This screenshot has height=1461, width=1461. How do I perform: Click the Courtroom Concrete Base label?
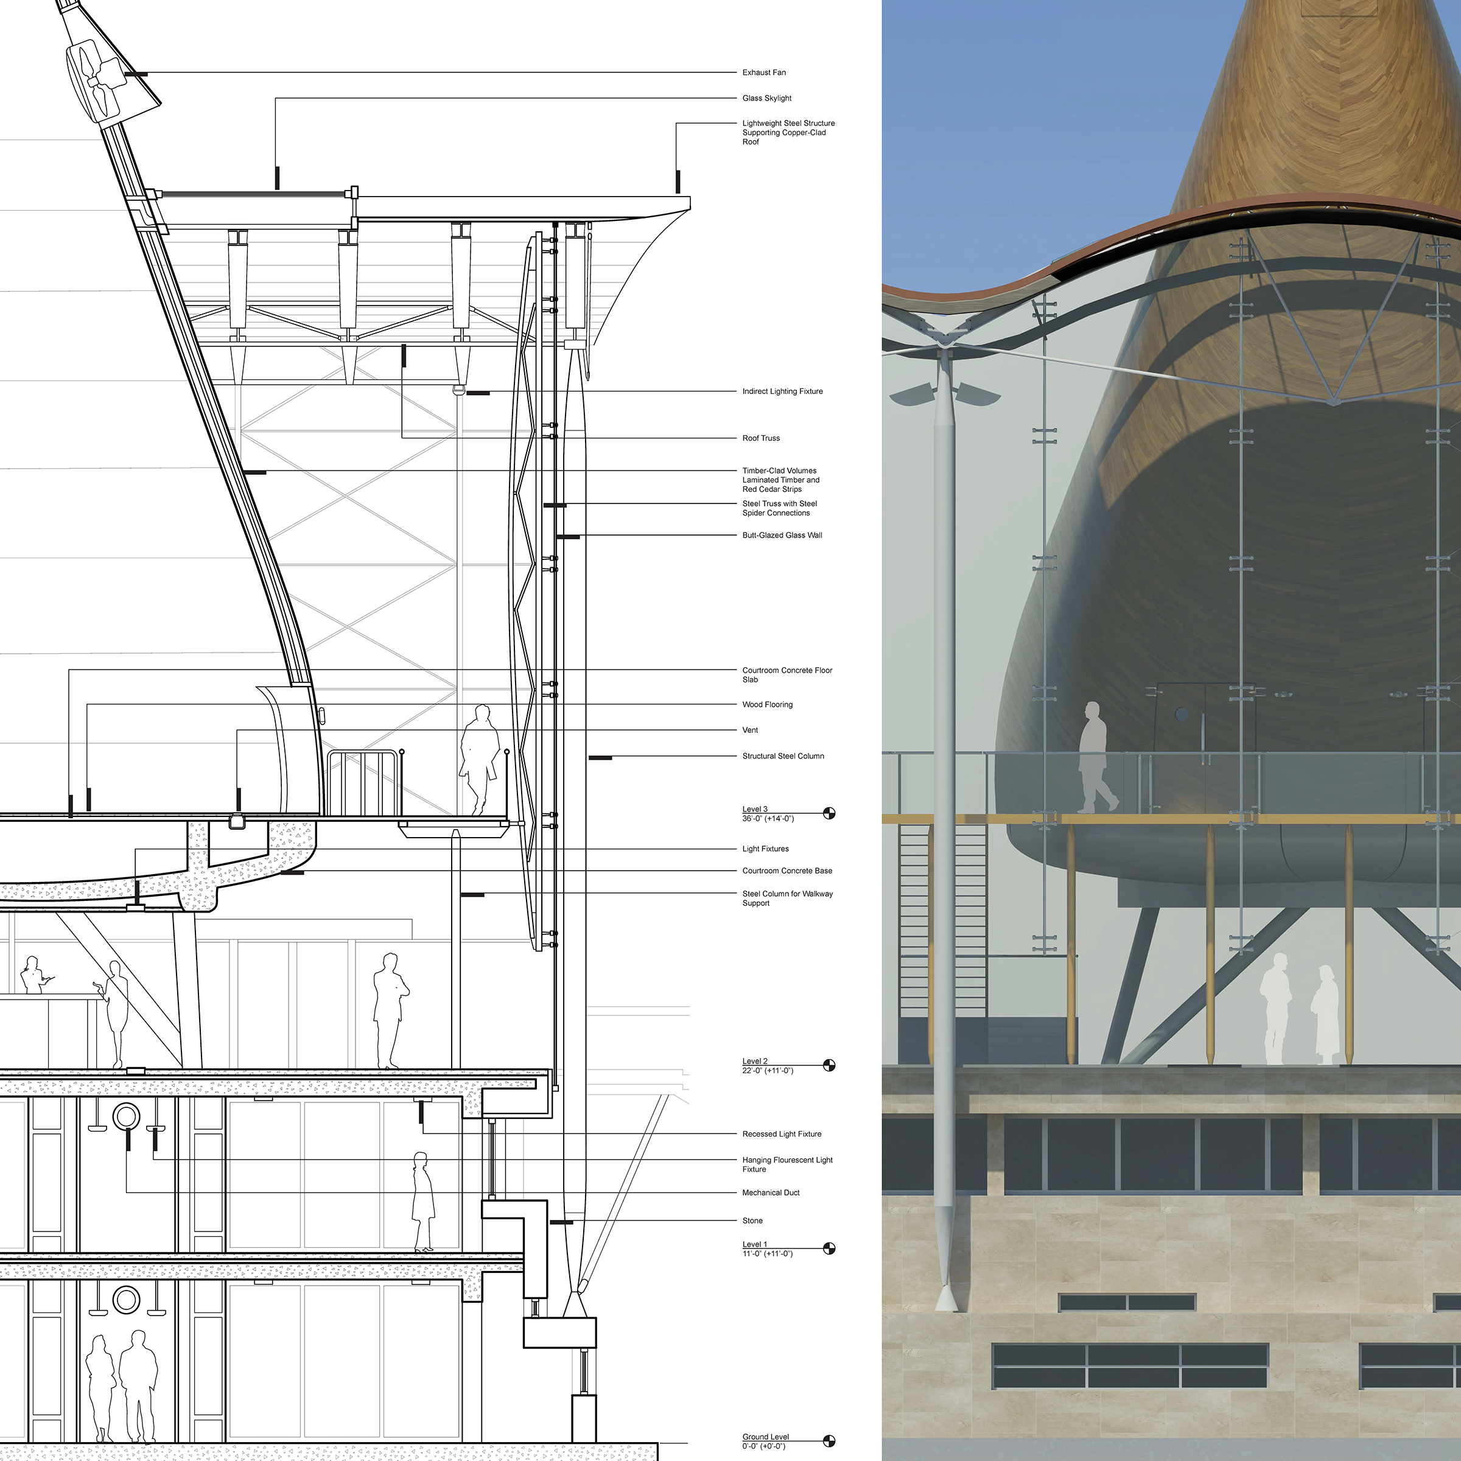[x=787, y=871]
